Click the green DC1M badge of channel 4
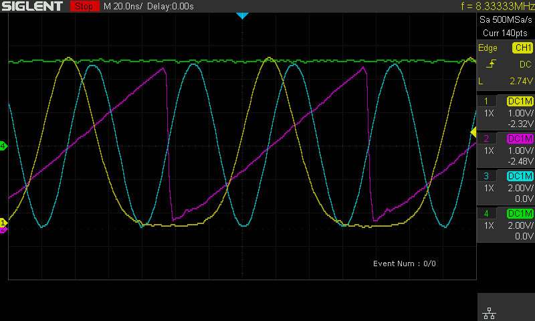The height and width of the screenshot is (321, 535). tap(520, 213)
